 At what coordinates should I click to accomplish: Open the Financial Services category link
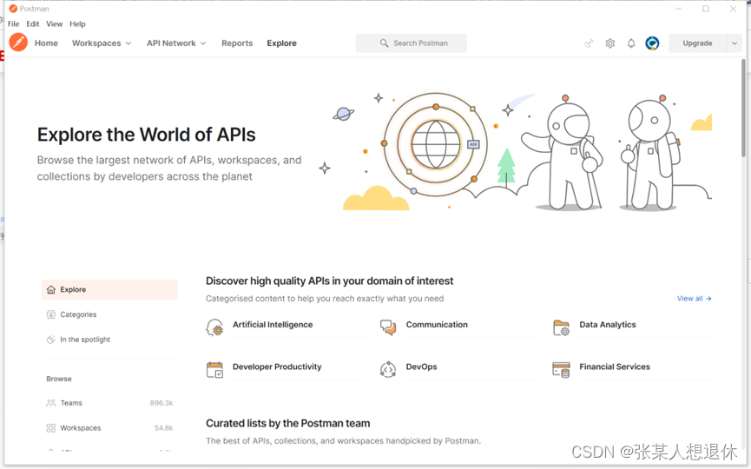615,367
